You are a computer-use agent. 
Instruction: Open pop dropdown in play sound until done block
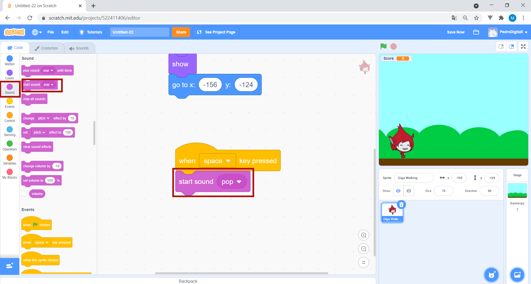pos(48,71)
